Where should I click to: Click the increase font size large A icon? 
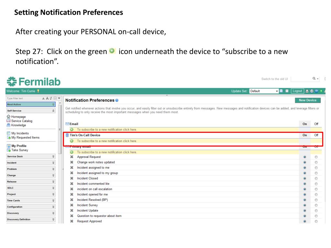pyautogui.click(x=47, y=98)
